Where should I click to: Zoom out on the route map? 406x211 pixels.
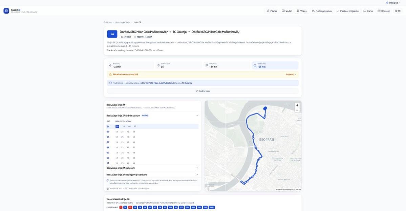tap(297, 110)
